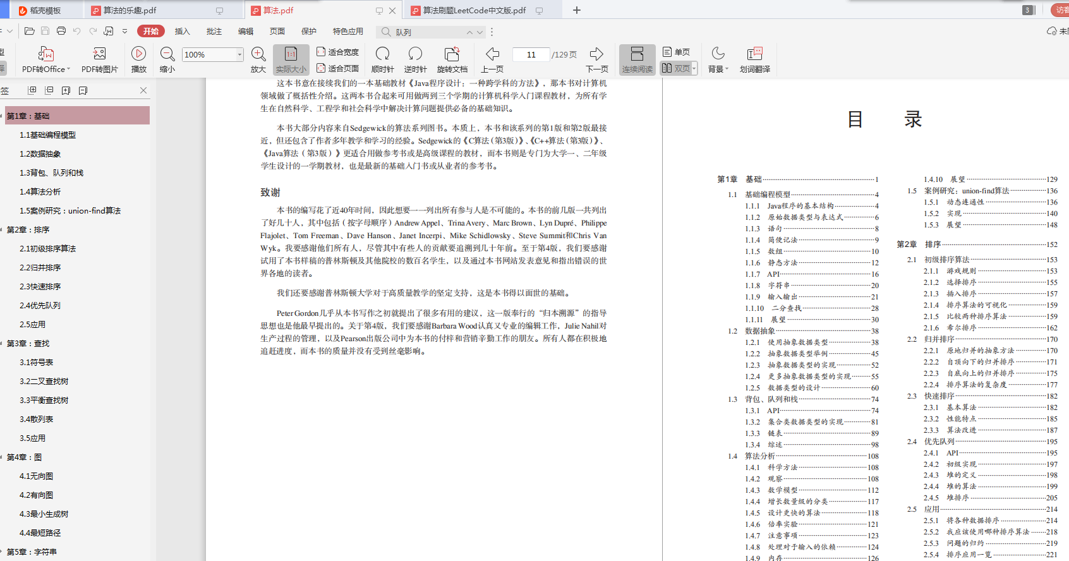
Task: Open the 双页 layout dropdown arrow
Action: [694, 68]
